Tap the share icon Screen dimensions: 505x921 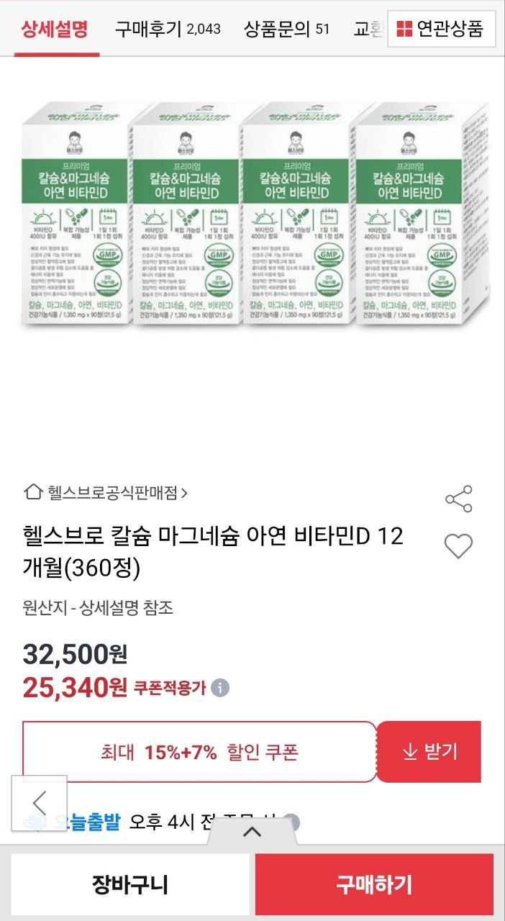pyautogui.click(x=458, y=499)
